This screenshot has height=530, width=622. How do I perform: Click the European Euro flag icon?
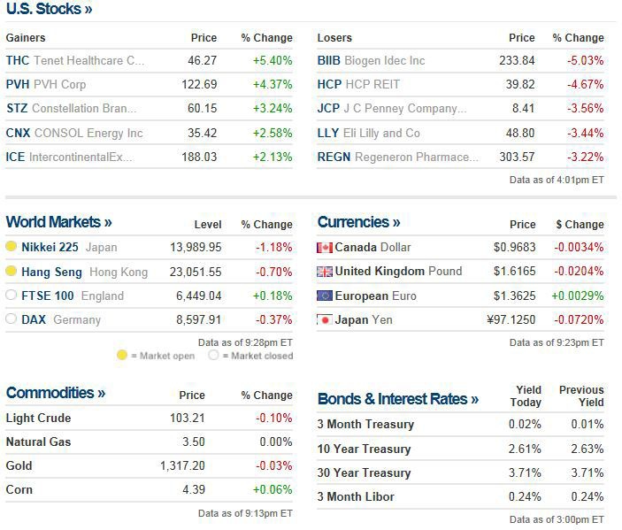pos(325,296)
